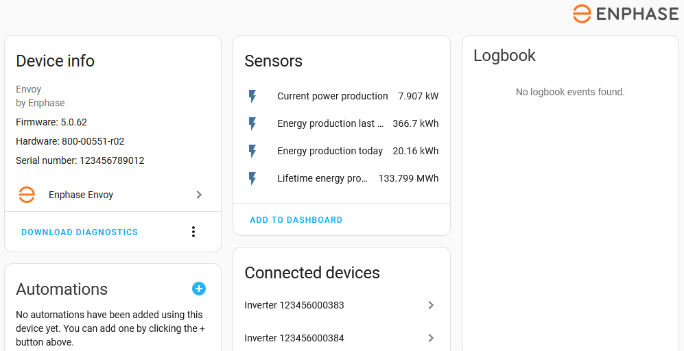The image size is (684, 351).
Task: Open Inverter 123456000384 chevron arrow
Action: tap(431, 338)
